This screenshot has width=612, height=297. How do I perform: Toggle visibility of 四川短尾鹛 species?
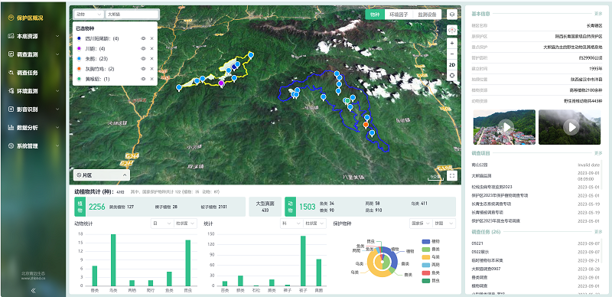[x=143, y=38]
